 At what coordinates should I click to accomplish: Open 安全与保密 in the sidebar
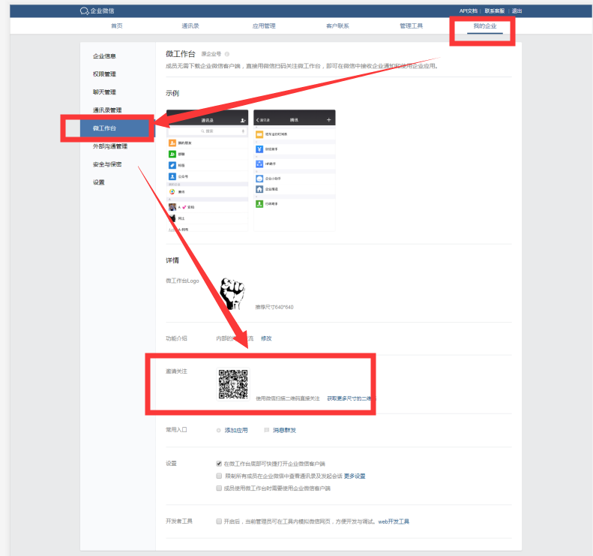click(x=107, y=164)
